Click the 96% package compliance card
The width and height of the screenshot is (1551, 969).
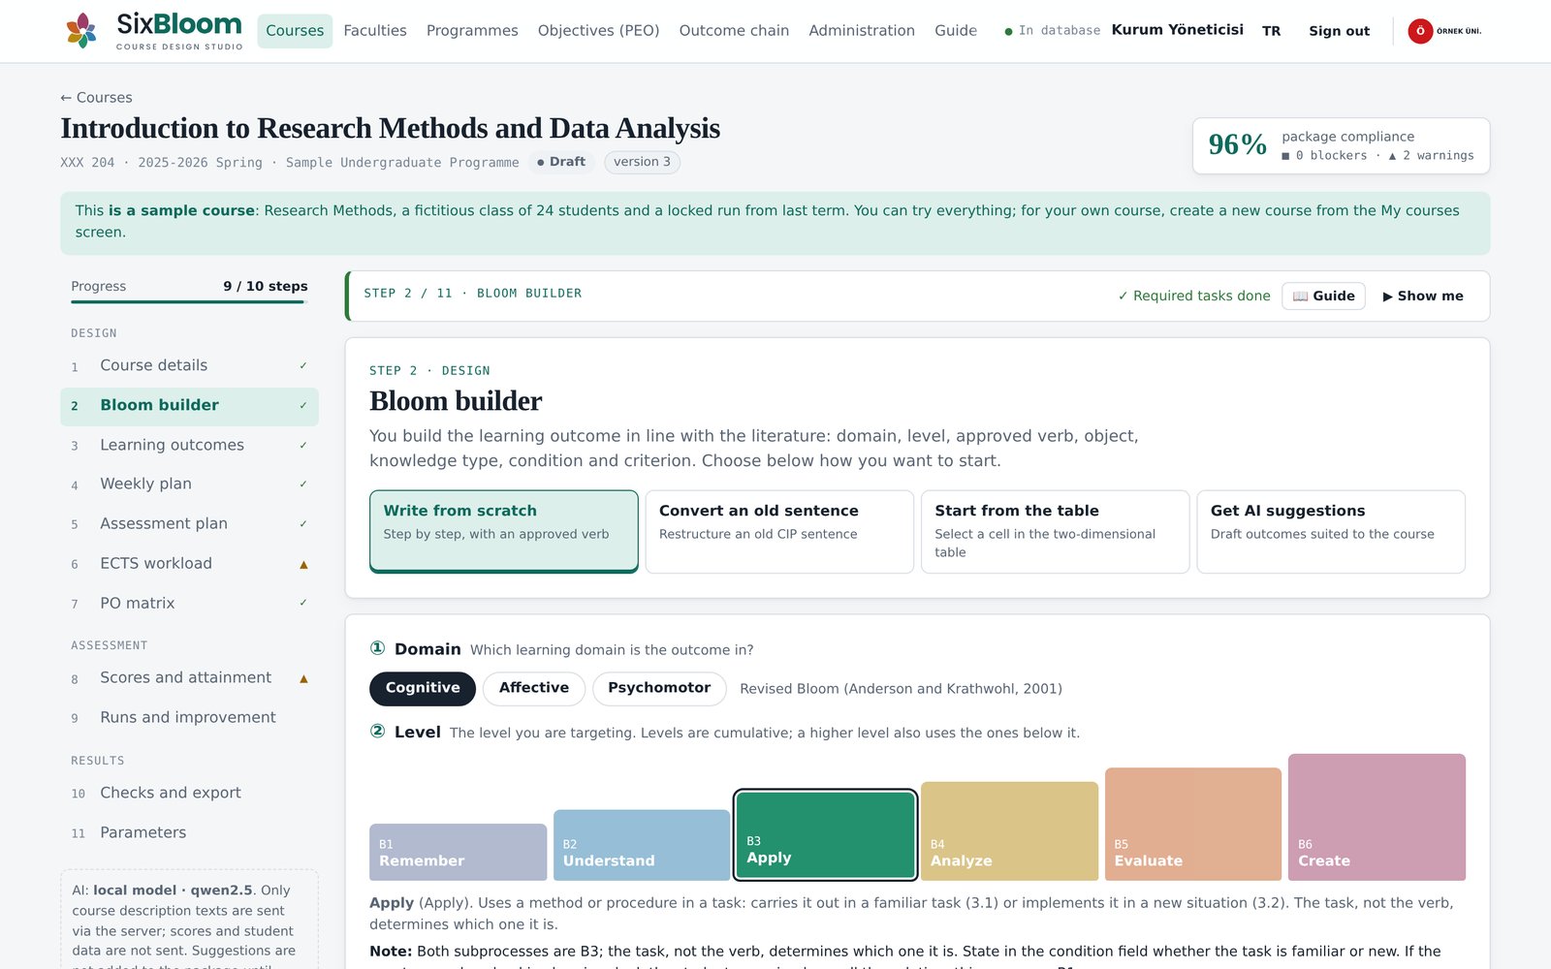click(x=1341, y=145)
